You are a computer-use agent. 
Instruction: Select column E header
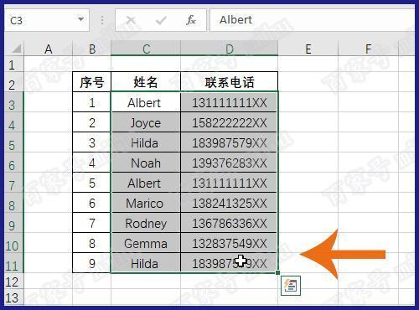pyautogui.click(x=308, y=49)
